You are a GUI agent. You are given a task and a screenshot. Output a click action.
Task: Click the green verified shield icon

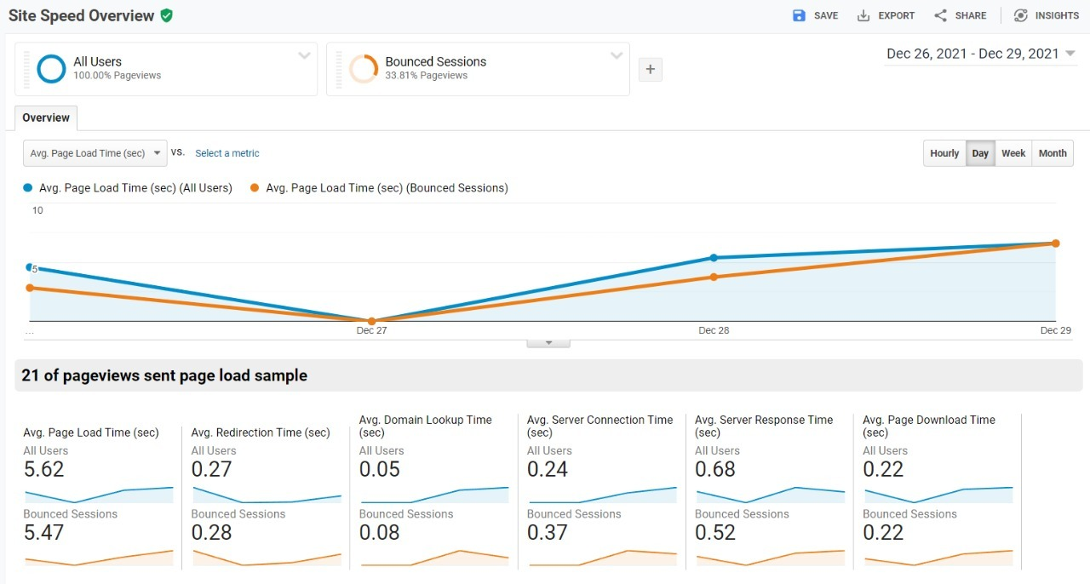167,15
